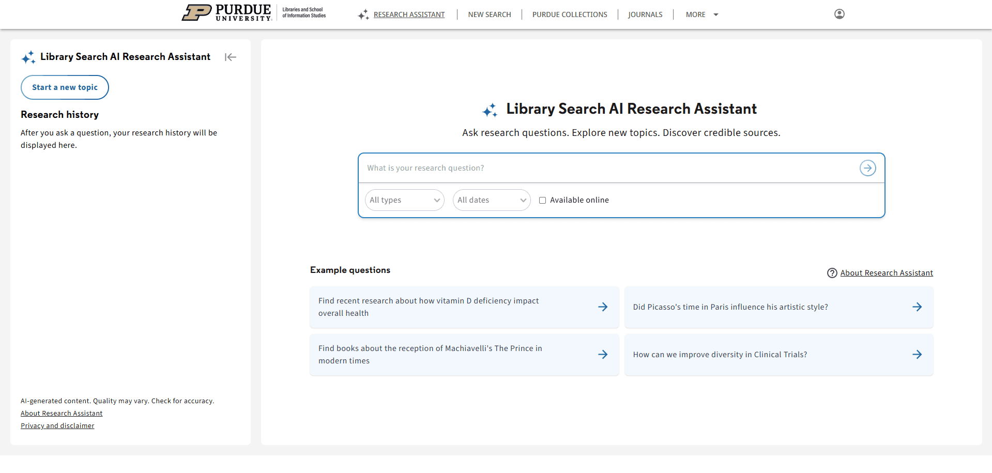Click the Start a new topic button
992x473 pixels.
(65, 87)
